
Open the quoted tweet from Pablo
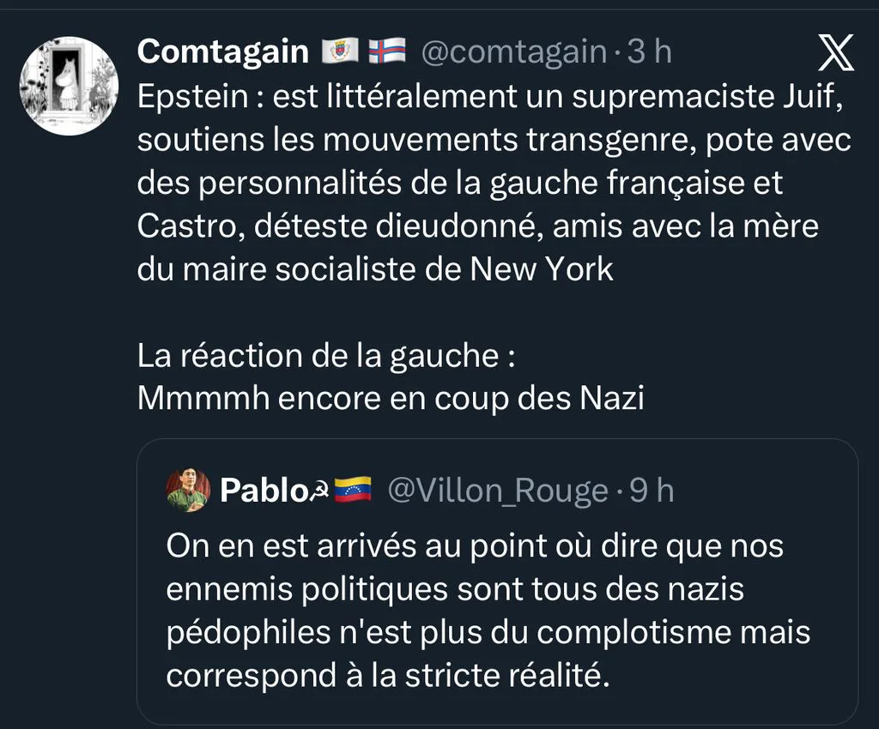coord(497,581)
